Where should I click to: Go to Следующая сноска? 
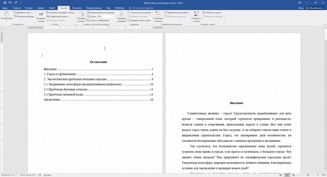[57, 16]
